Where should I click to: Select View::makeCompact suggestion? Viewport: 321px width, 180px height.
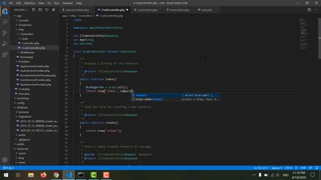tap(176, 99)
